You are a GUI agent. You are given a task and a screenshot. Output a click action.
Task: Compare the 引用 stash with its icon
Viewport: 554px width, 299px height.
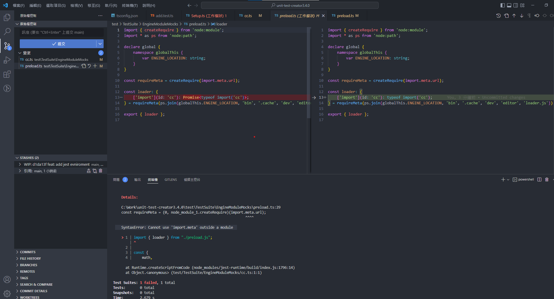coord(95,171)
